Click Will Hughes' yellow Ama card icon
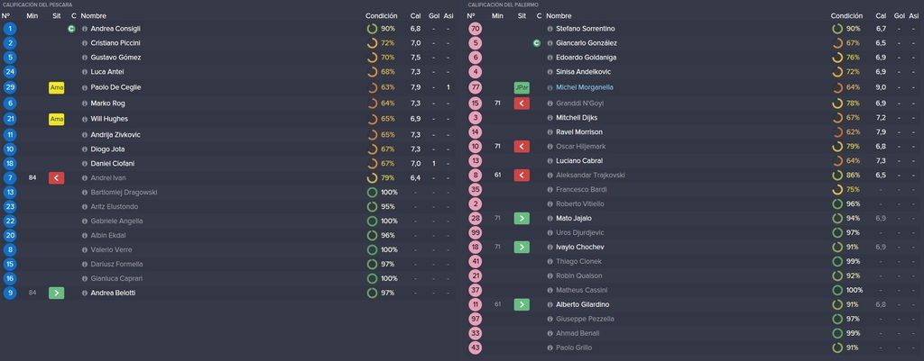924x361 pixels. tap(57, 120)
